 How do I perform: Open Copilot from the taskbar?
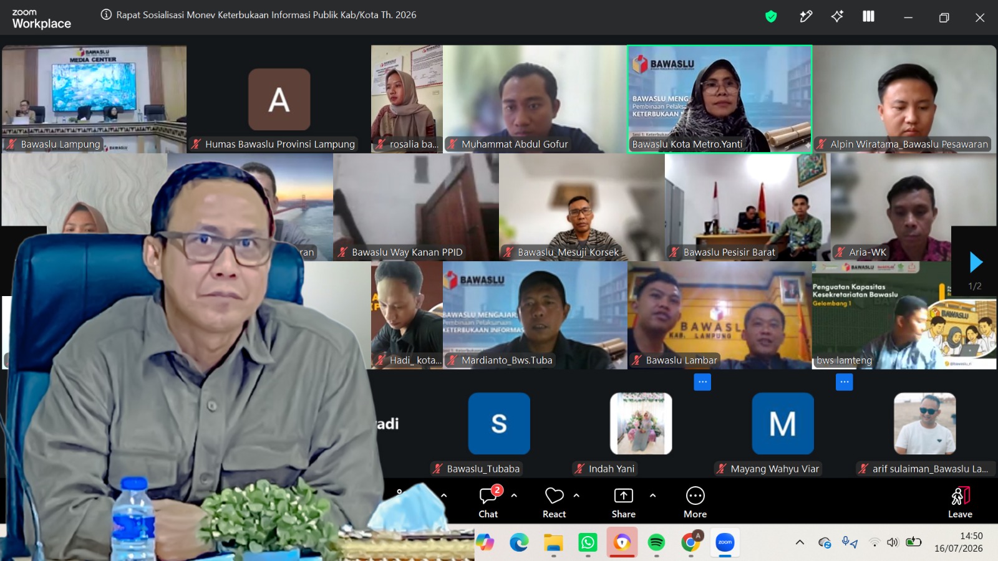485,542
